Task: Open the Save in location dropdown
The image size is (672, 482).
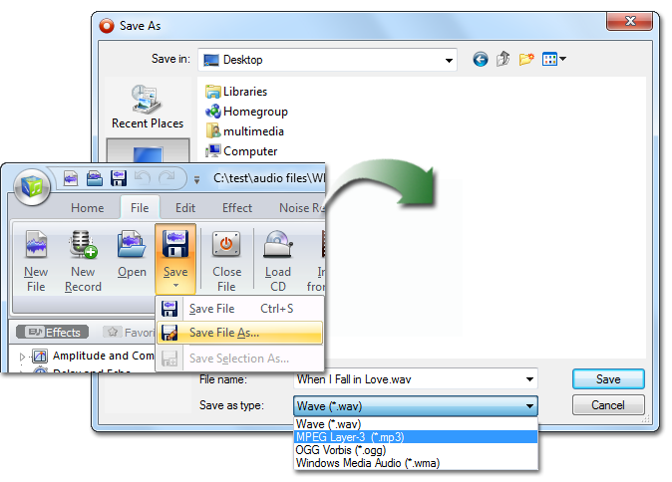Action: point(447,60)
